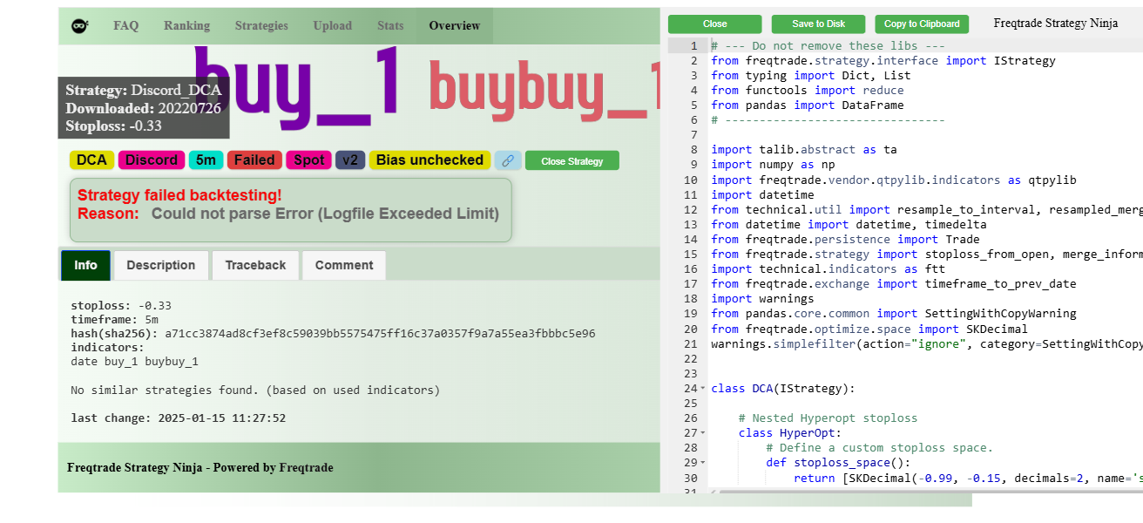Screen dimensions: 1143x523
Task: Click line number 1 in the code gutter
Action: (693, 46)
